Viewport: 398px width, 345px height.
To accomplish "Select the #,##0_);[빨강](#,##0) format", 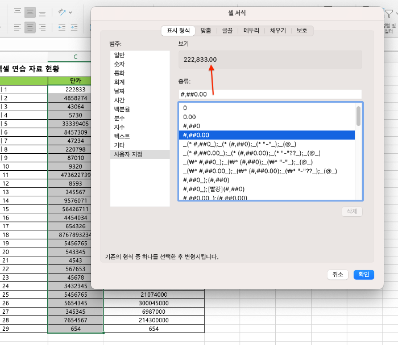I will 267,189.
